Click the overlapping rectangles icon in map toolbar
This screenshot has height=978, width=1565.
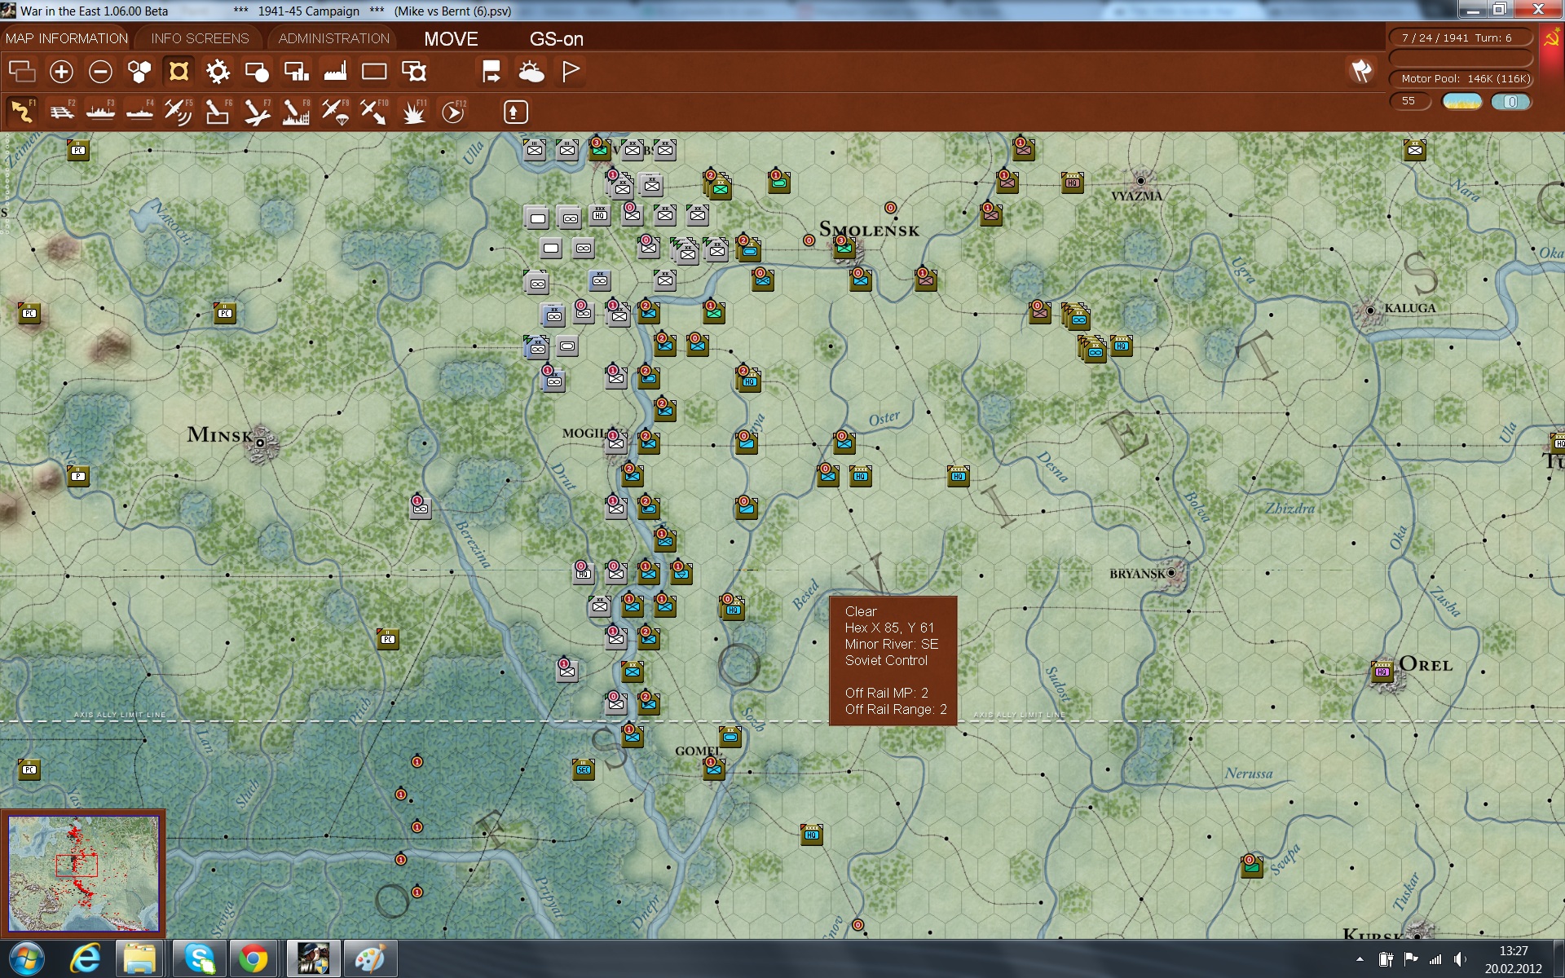[x=22, y=72]
